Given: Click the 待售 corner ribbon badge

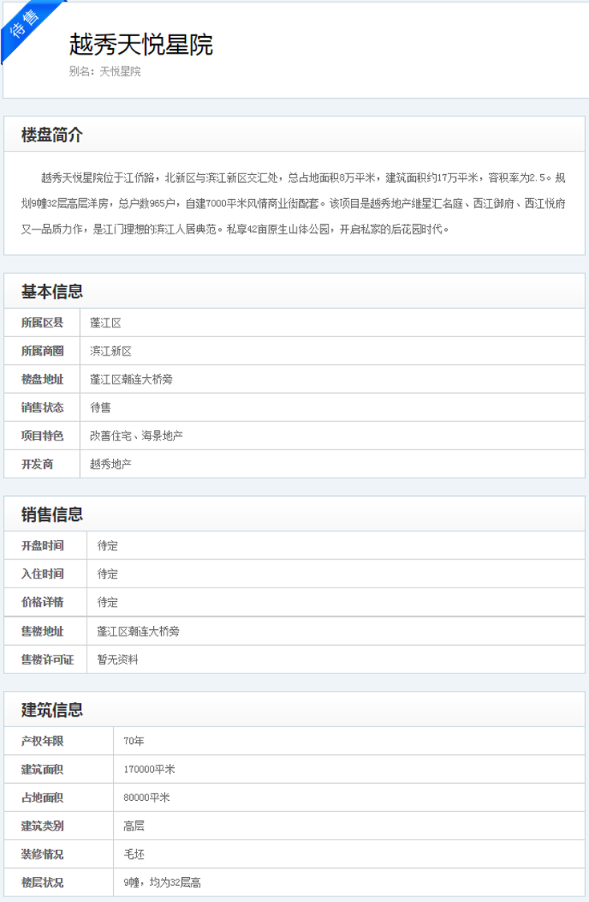Looking at the screenshot, I should [26, 26].
